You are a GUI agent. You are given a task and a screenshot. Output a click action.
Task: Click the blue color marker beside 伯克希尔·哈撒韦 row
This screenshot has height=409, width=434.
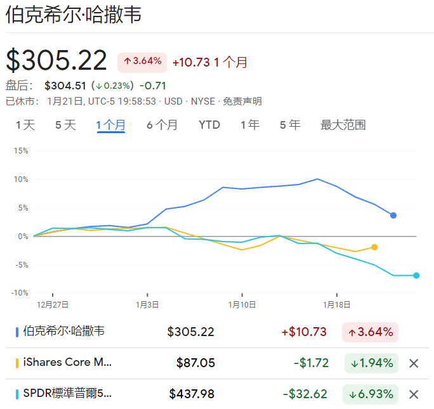point(17,332)
